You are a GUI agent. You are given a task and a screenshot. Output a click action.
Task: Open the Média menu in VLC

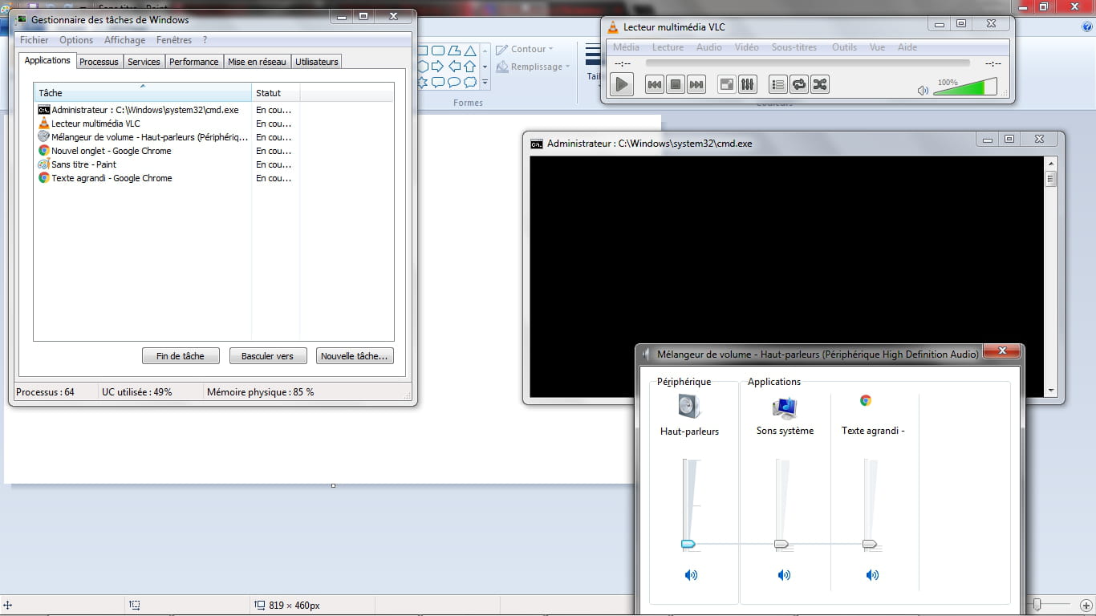pyautogui.click(x=626, y=47)
